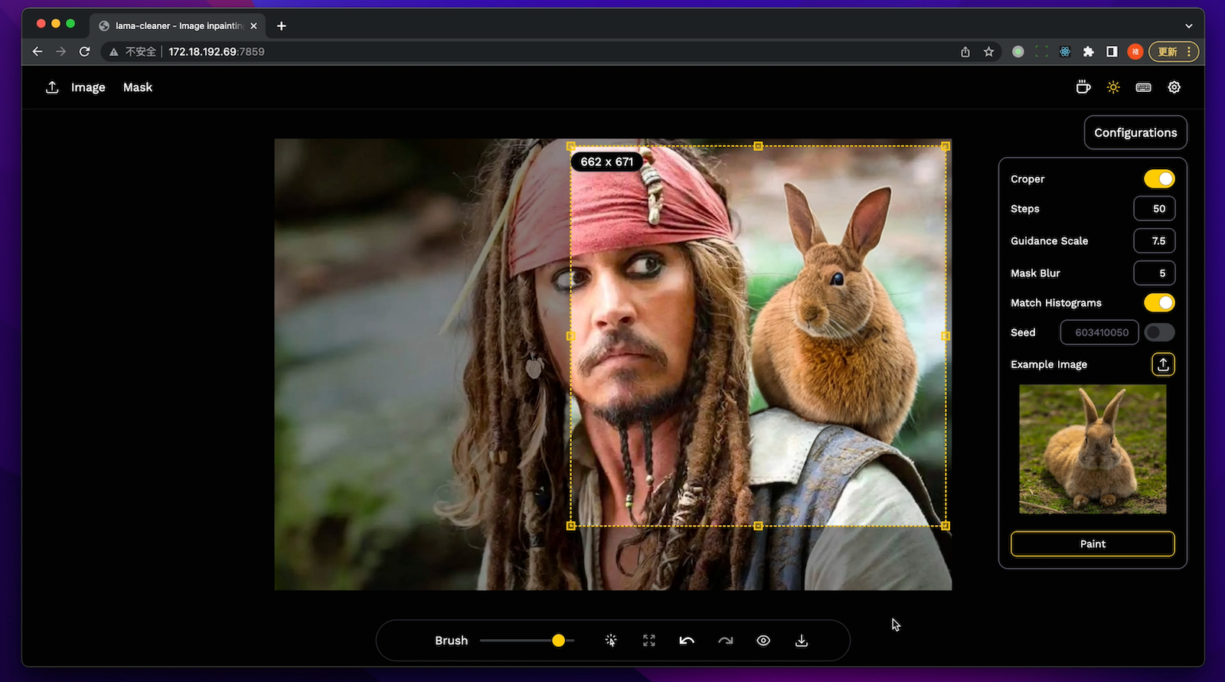This screenshot has width=1225, height=682.
Task: Go back using browser back arrow
Action: 38,51
